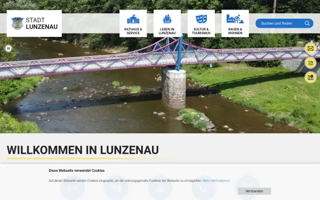Open the yellow calendar events button
320x200 pixels.
tap(310, 63)
